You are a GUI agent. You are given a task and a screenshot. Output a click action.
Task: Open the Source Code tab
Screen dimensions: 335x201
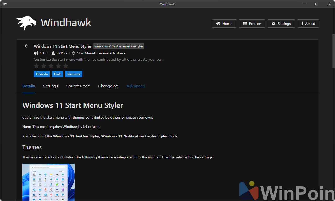click(x=78, y=86)
